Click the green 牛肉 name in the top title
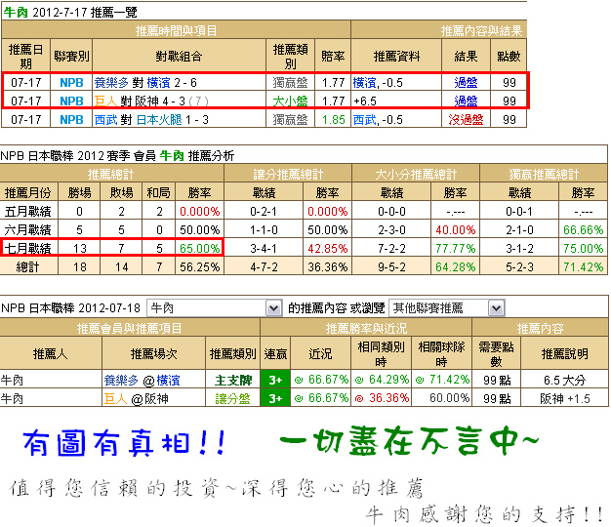This screenshot has height=527, width=611. (x=16, y=13)
